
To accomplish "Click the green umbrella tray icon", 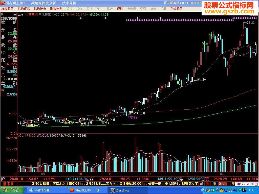I will [x=240, y=190].
